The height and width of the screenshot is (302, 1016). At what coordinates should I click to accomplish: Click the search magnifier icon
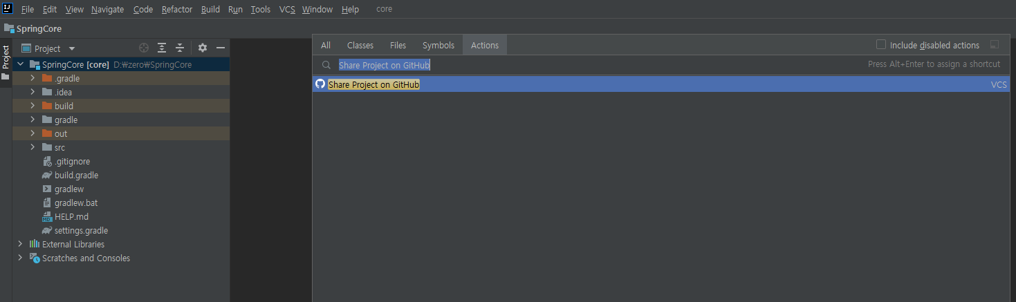(x=326, y=64)
